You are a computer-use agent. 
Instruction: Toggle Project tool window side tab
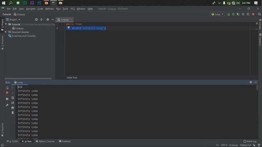click(2, 24)
